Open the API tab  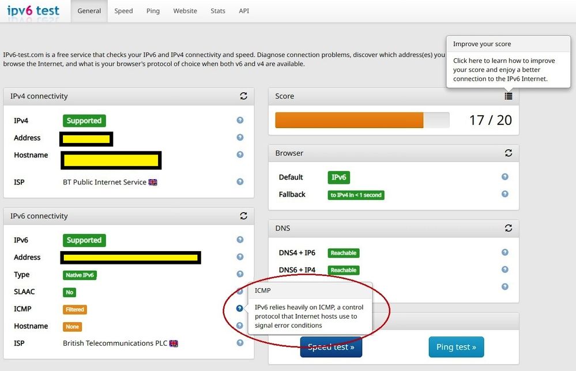click(244, 11)
